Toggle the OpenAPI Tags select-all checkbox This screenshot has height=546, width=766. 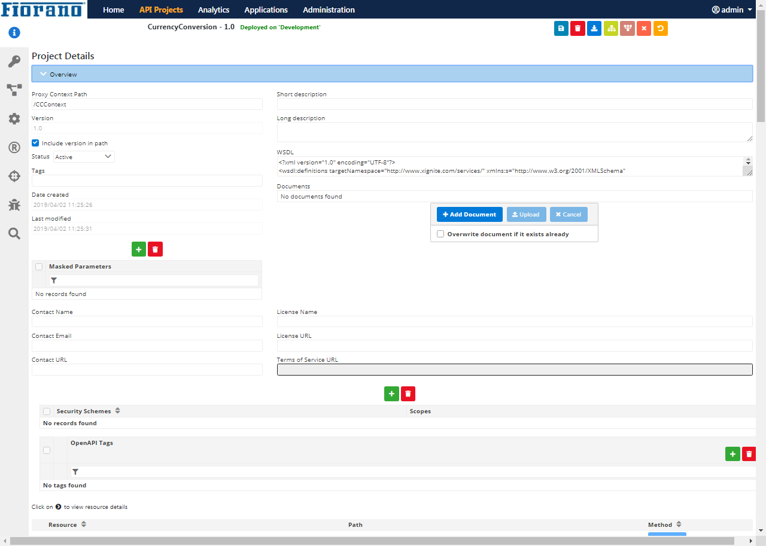click(47, 450)
